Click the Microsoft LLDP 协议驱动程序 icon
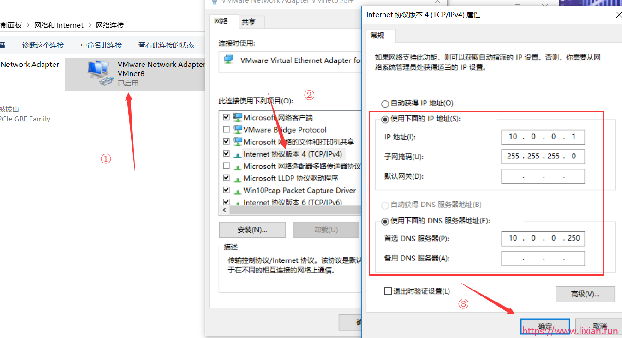622x338 pixels. pos(238,178)
